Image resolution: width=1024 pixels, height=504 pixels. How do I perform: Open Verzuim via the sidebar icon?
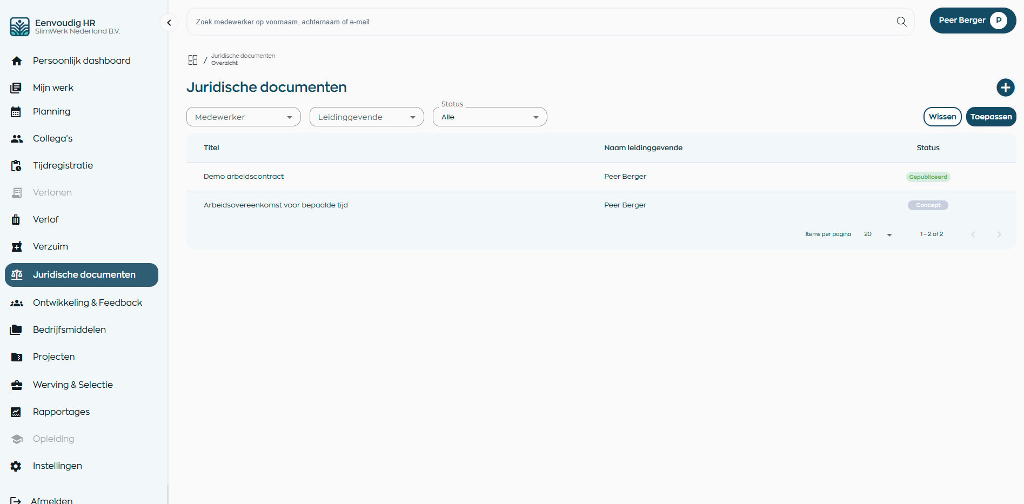pyautogui.click(x=16, y=246)
